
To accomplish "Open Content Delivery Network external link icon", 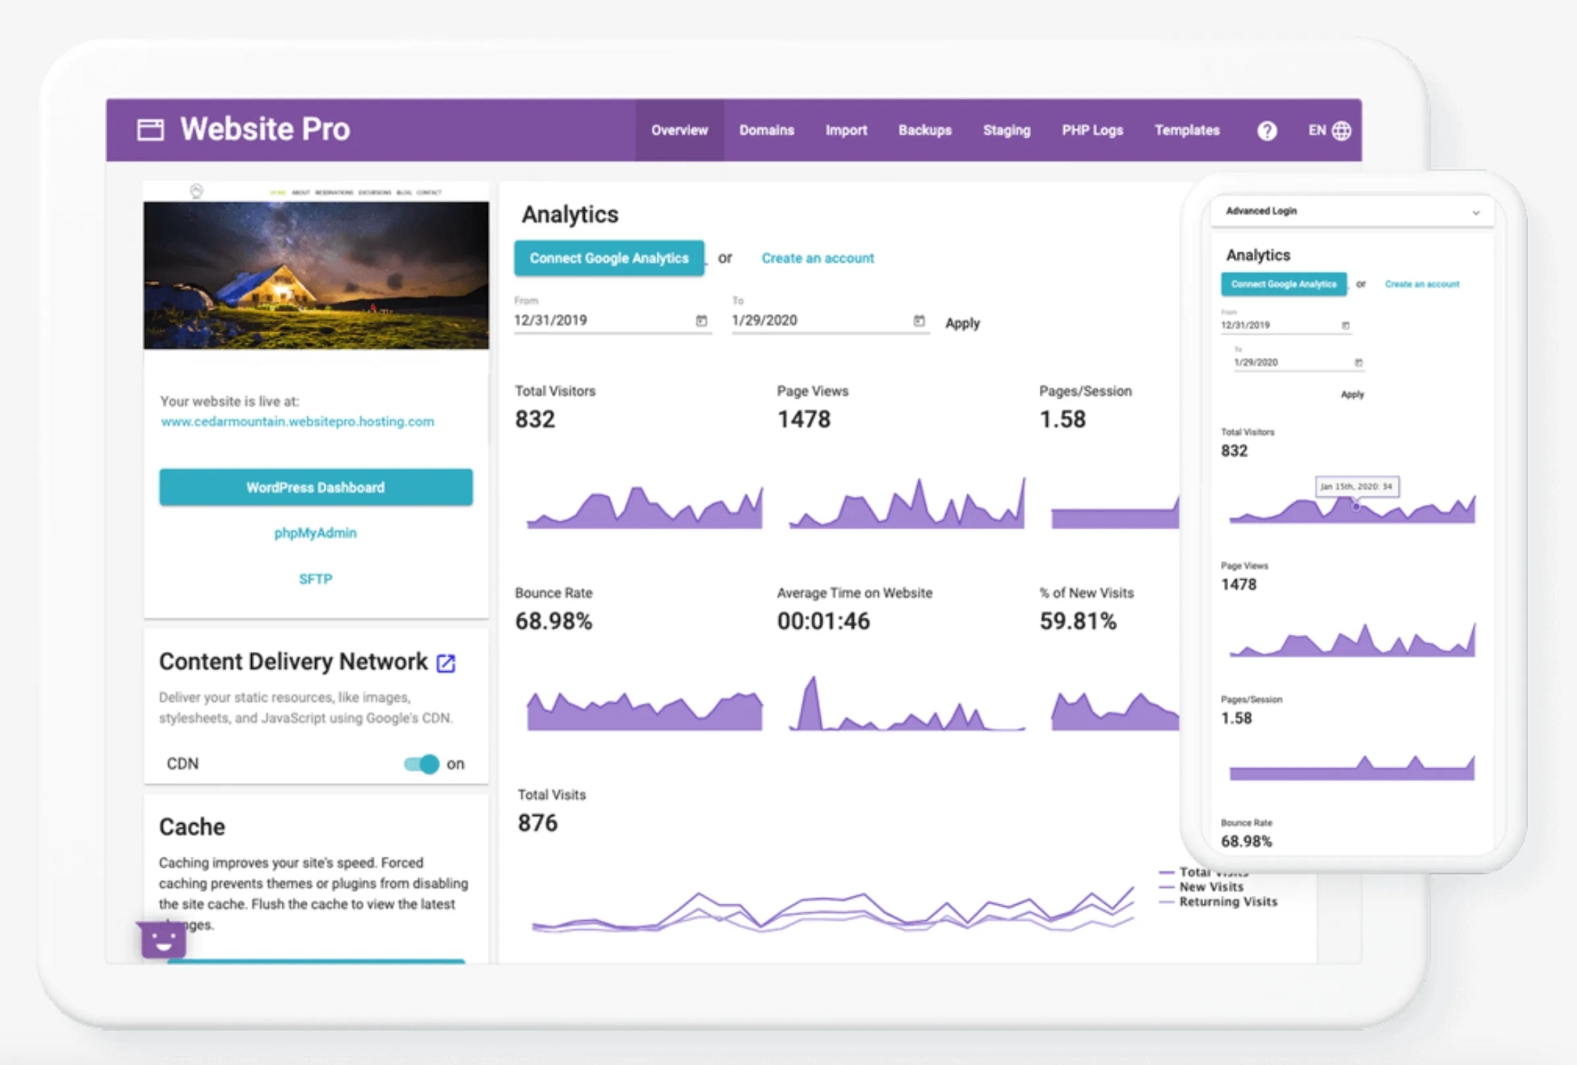I will [446, 663].
